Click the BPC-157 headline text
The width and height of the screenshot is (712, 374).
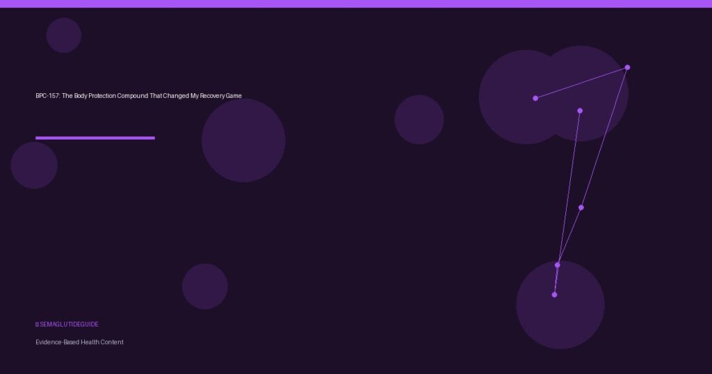(x=138, y=95)
